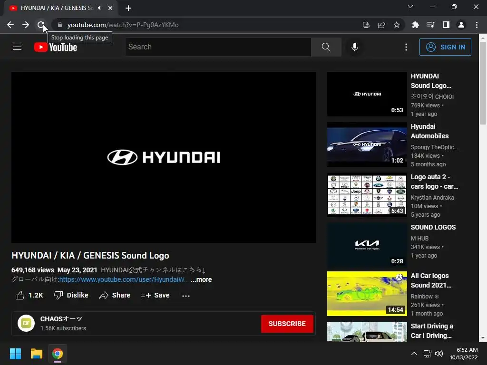
Task: Open the 0:53 HYUNDAI Sound Logo thumbnail
Action: (367, 94)
